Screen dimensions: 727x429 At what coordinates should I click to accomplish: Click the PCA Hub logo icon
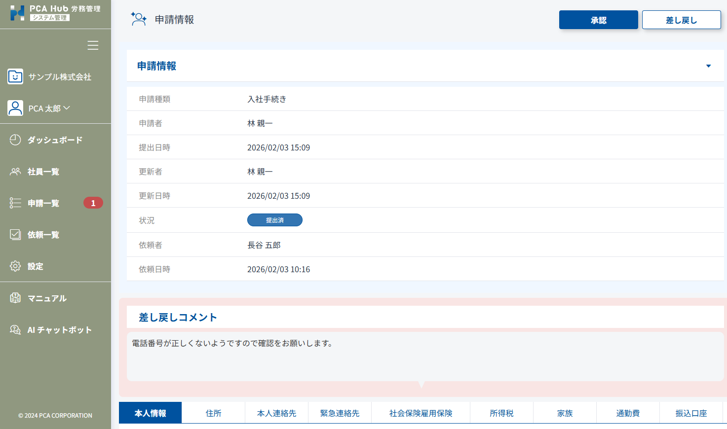pyautogui.click(x=17, y=13)
